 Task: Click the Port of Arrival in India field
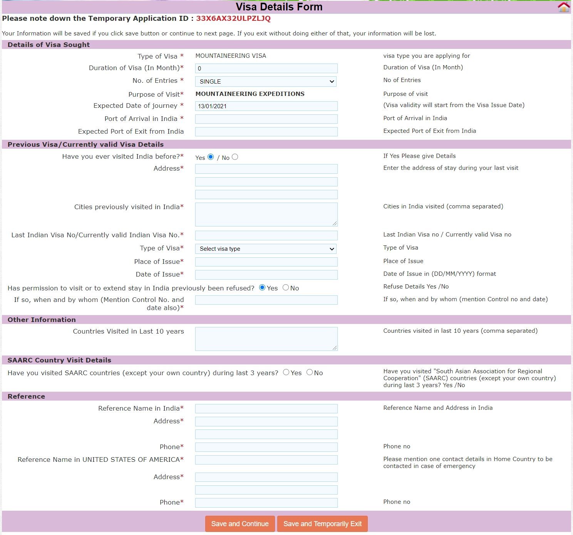point(266,119)
